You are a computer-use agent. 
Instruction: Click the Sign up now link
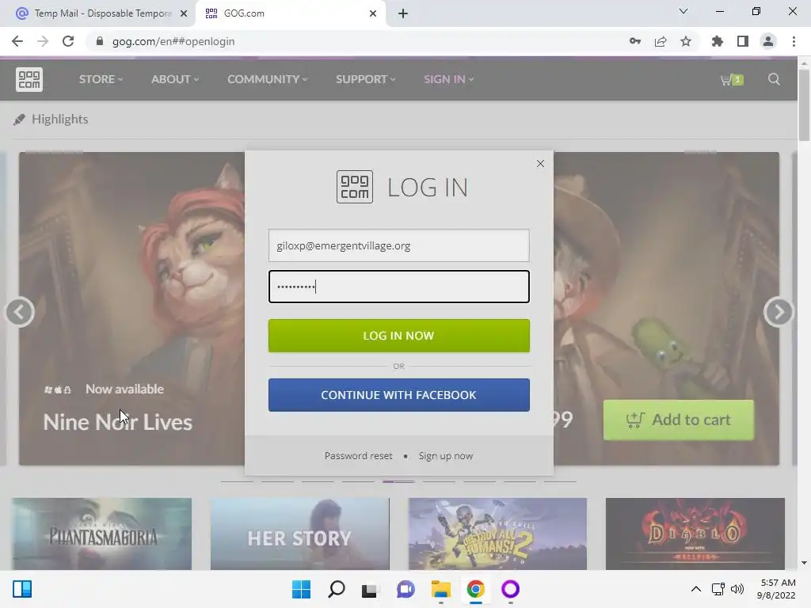click(x=445, y=456)
